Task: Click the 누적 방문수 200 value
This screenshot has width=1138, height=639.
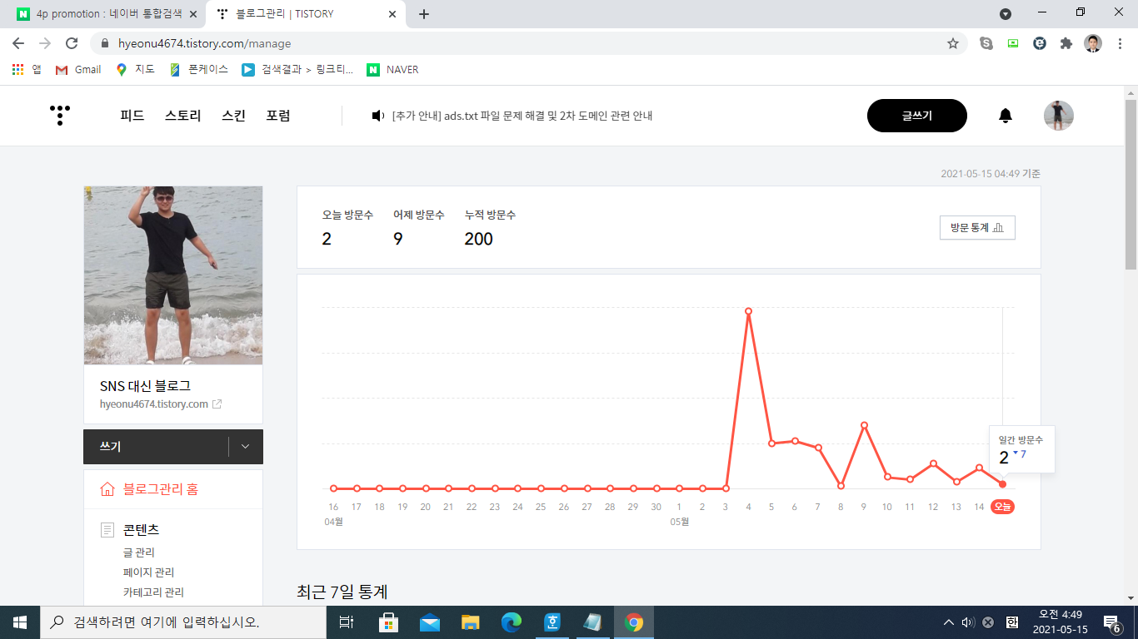Action: coord(479,239)
